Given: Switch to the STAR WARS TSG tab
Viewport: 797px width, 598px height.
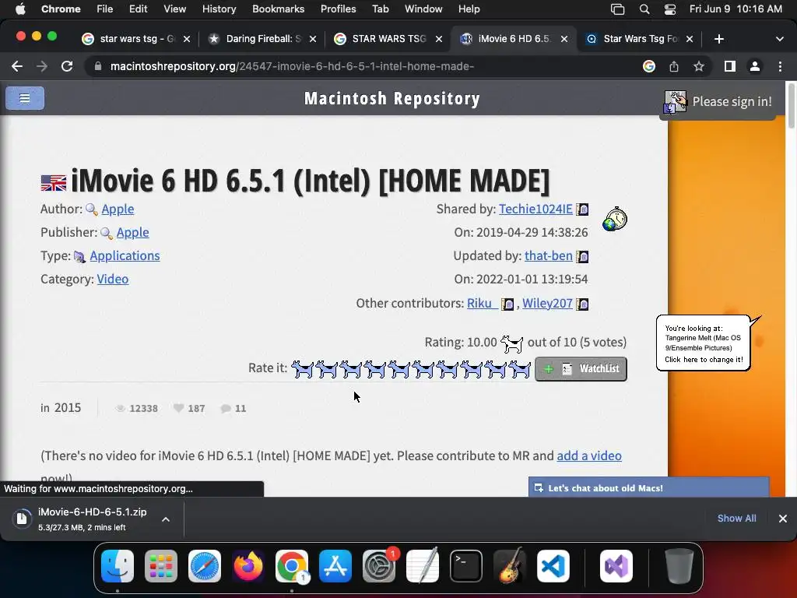Looking at the screenshot, I should (388, 39).
